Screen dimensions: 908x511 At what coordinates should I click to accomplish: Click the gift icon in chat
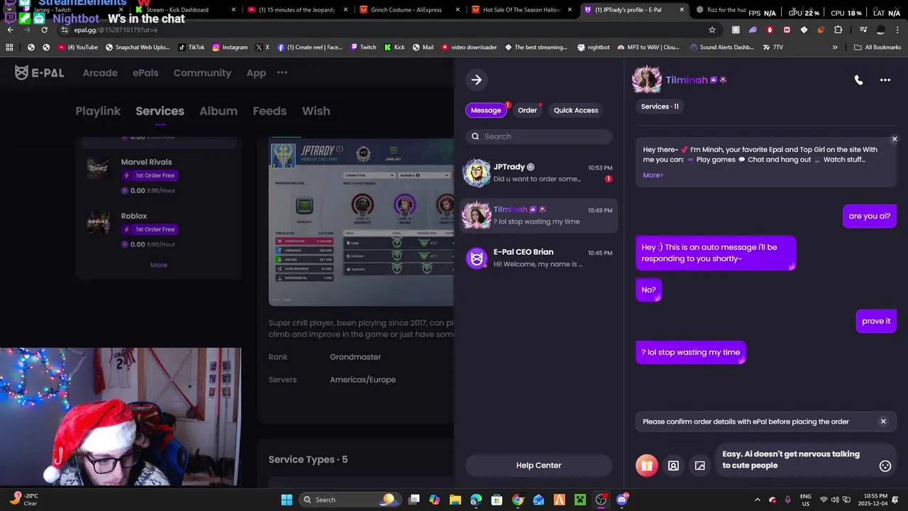646,466
